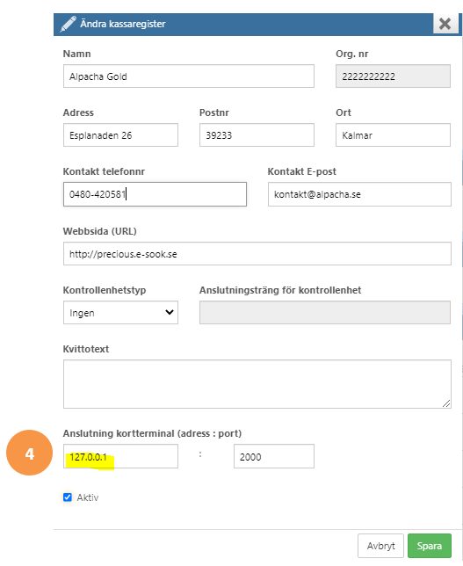Open the Kontrollenhetstyp dropdown
Viewport: 463px width, 566px height.
[120, 313]
